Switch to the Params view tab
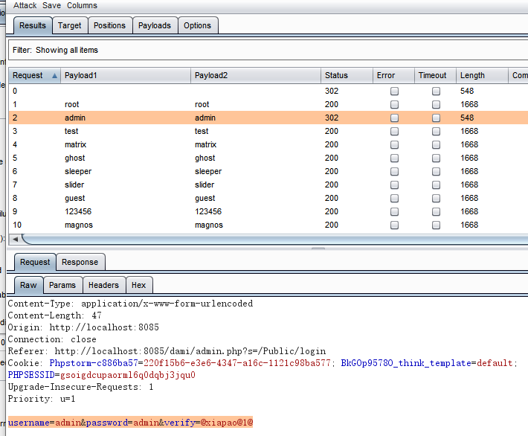This screenshot has height=436, width=528. (x=62, y=286)
